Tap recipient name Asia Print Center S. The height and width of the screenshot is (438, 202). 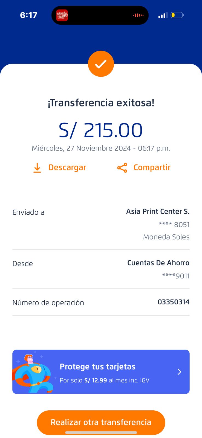click(x=158, y=211)
